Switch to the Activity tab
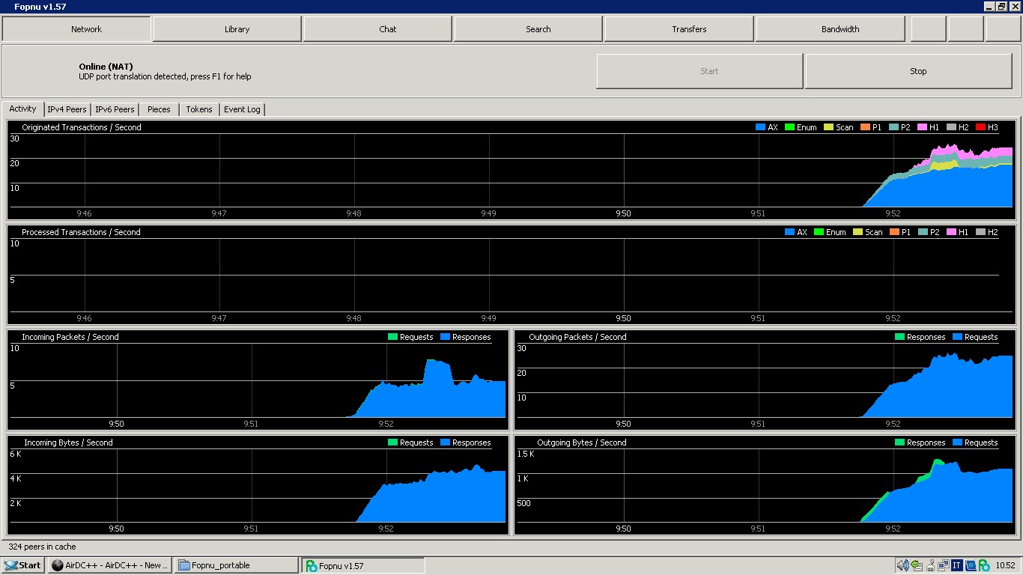1023x575 pixels. pos(22,109)
